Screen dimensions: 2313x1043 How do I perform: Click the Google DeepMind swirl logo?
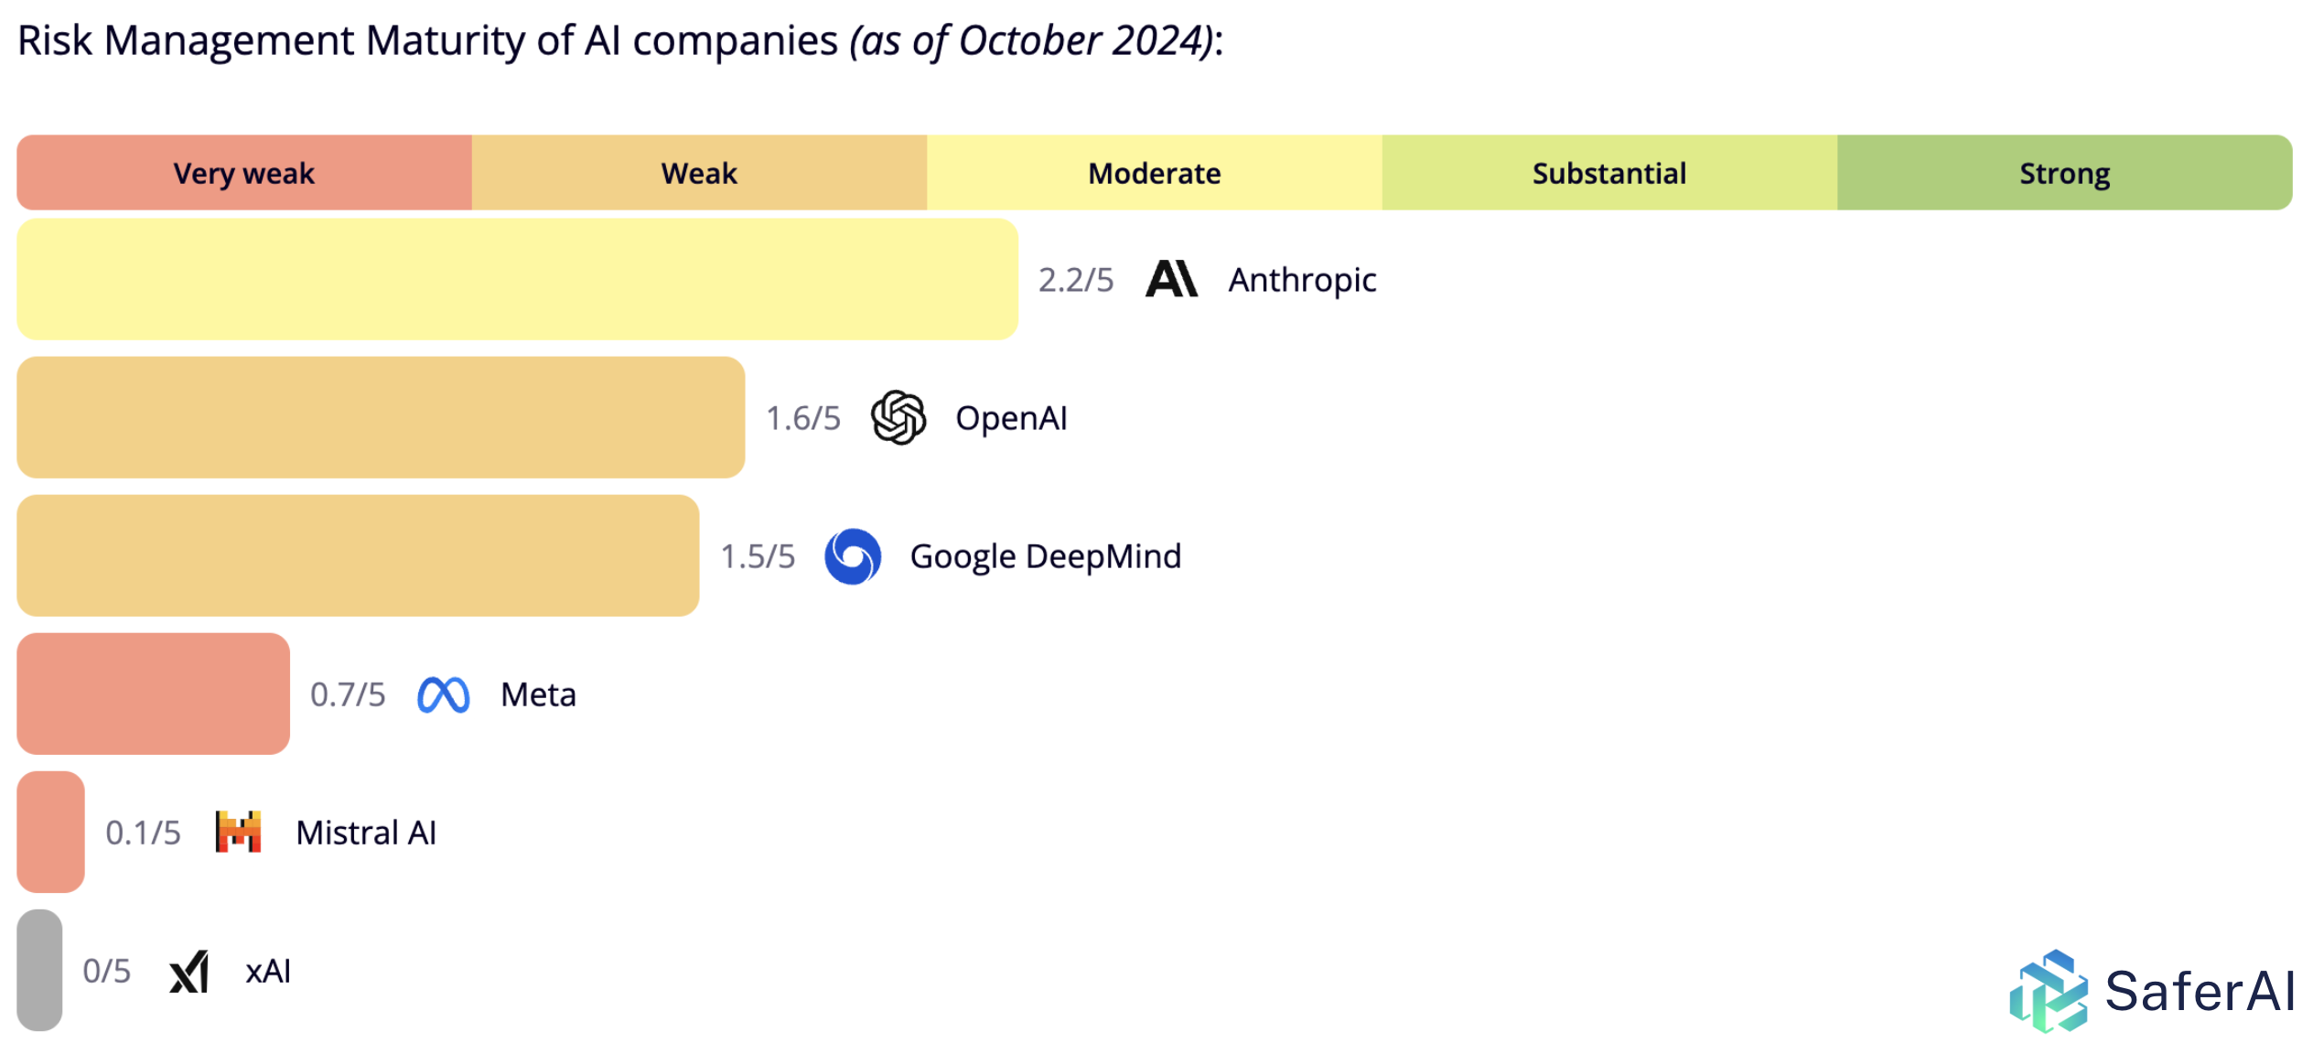click(852, 556)
